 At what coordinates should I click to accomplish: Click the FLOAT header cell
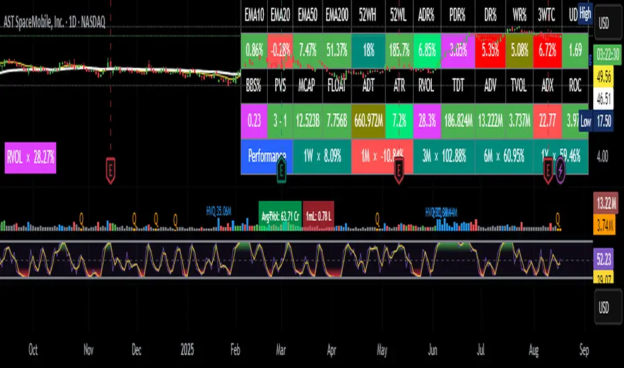[x=337, y=86]
